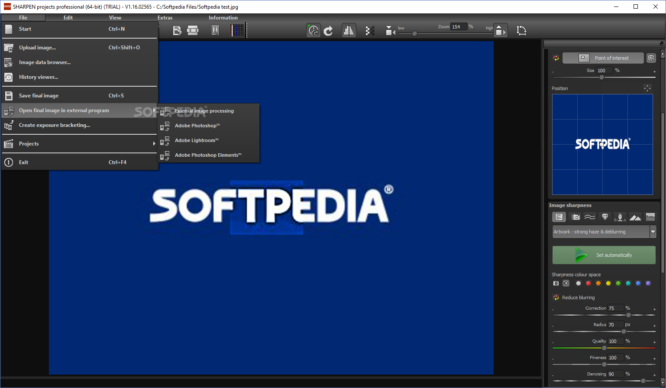Select the wavy lines sharpness preset category icon

pos(590,217)
